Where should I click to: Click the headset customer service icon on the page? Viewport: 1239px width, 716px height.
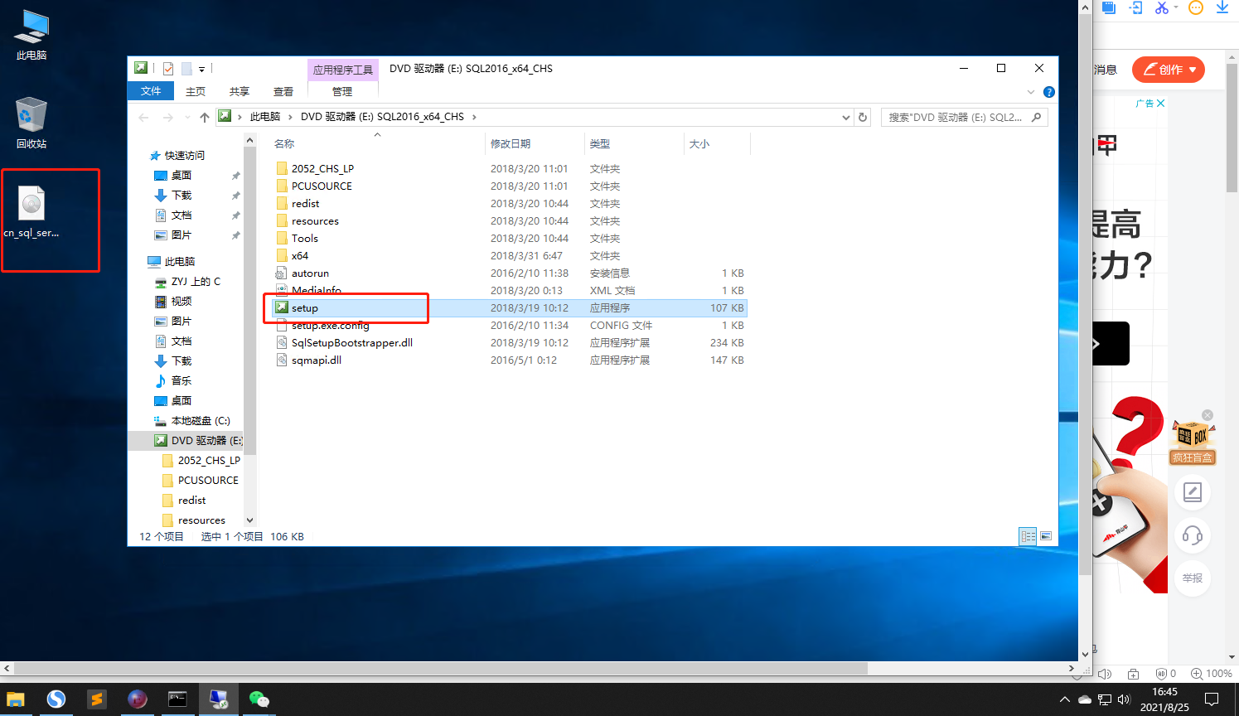1193,535
